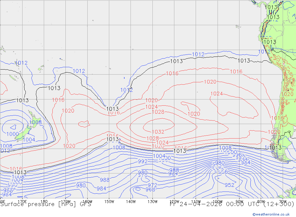Click the 1004 label beside New Zealand's South Island

(29, 140)
